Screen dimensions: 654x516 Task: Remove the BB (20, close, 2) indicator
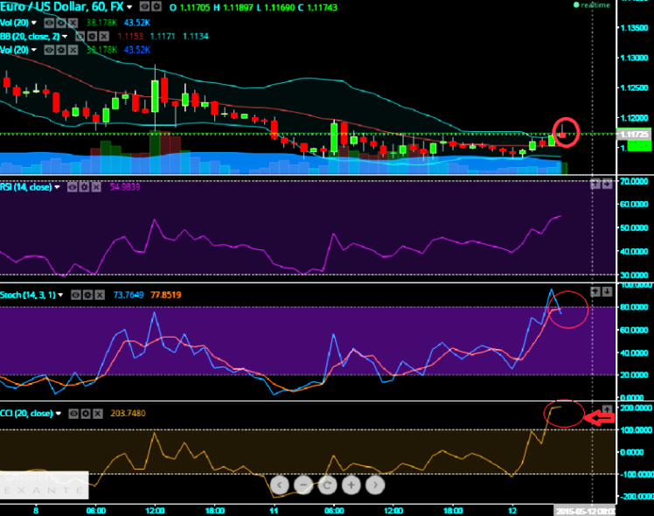[x=104, y=36]
